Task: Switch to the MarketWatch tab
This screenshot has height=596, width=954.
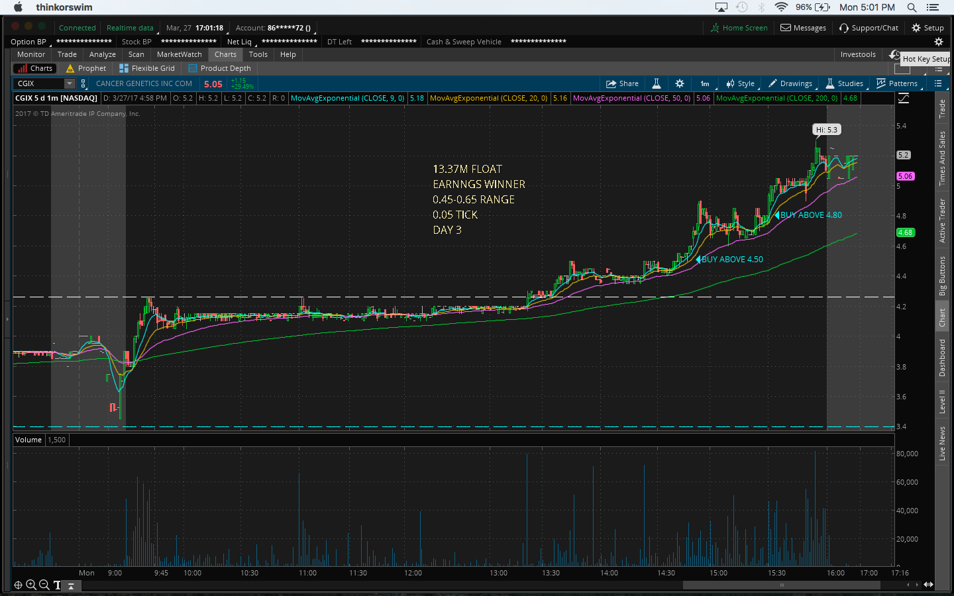Action: (179, 54)
